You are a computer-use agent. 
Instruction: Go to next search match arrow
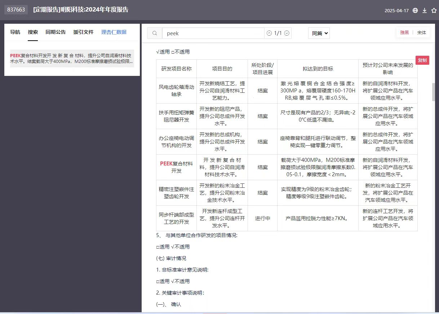pyautogui.click(x=287, y=33)
